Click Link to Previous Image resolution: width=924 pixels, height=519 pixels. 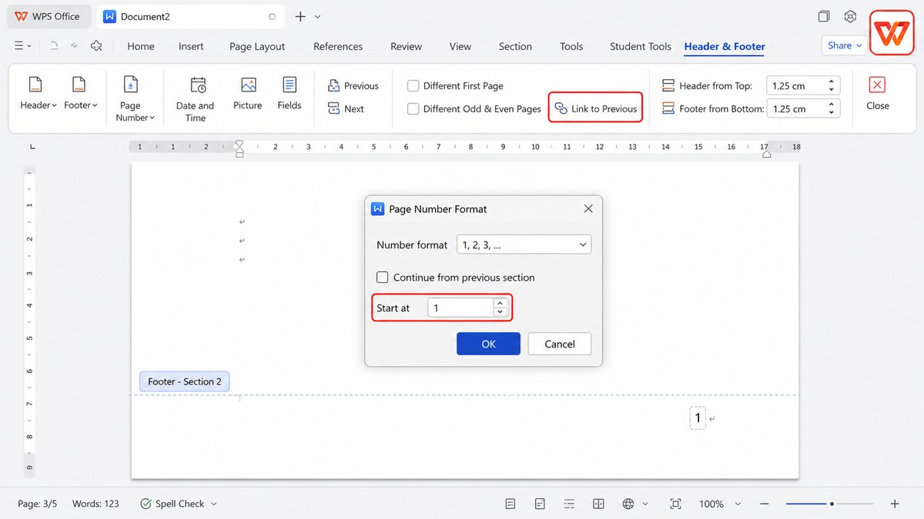(x=595, y=108)
